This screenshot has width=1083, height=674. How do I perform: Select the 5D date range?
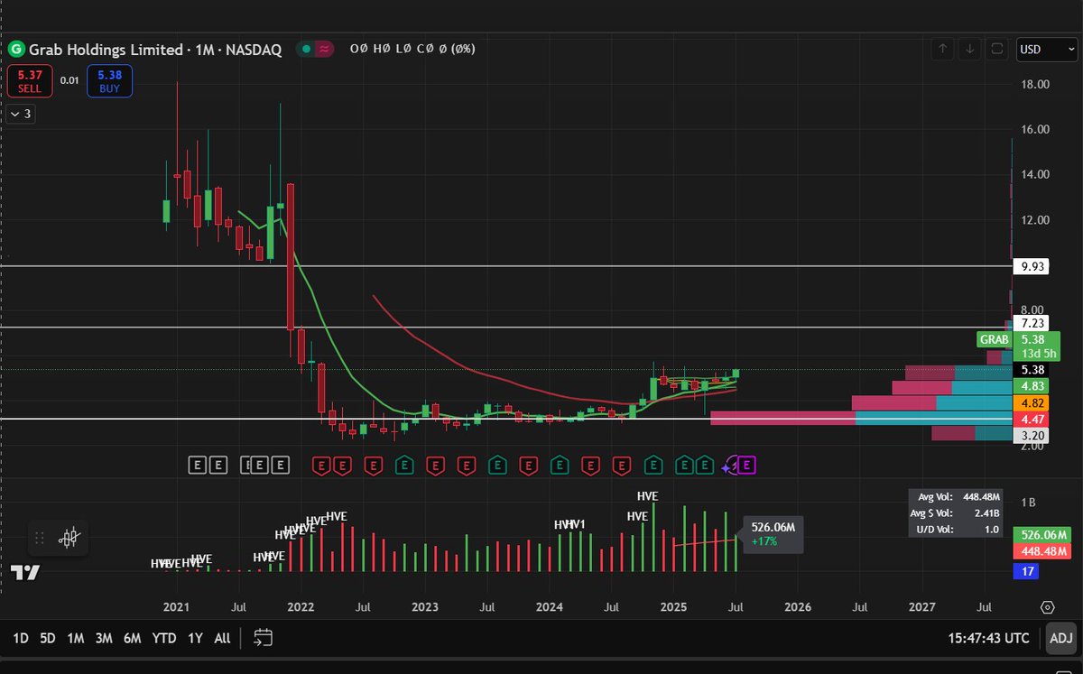pos(48,638)
